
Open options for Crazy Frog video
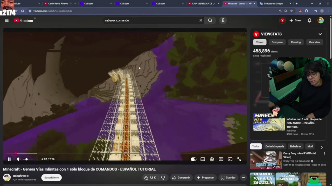[x=324, y=154]
